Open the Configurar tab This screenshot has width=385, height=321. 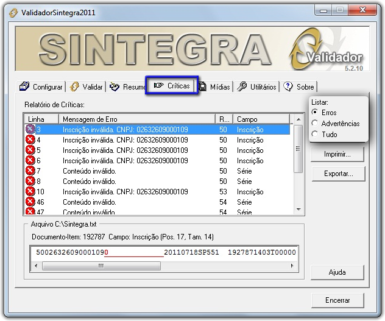click(x=41, y=86)
